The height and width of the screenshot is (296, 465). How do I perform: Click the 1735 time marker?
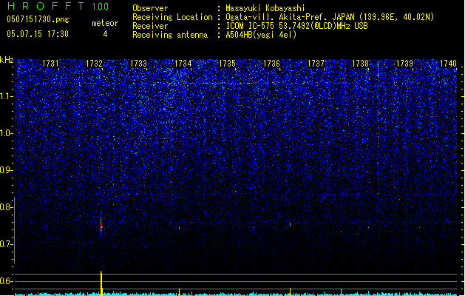(x=227, y=64)
